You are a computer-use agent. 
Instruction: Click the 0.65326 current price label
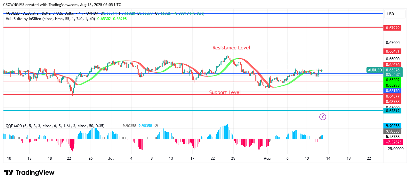392,70
